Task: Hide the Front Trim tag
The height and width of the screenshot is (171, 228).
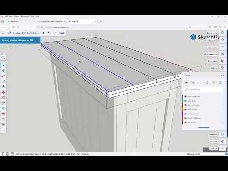Action: (185, 101)
